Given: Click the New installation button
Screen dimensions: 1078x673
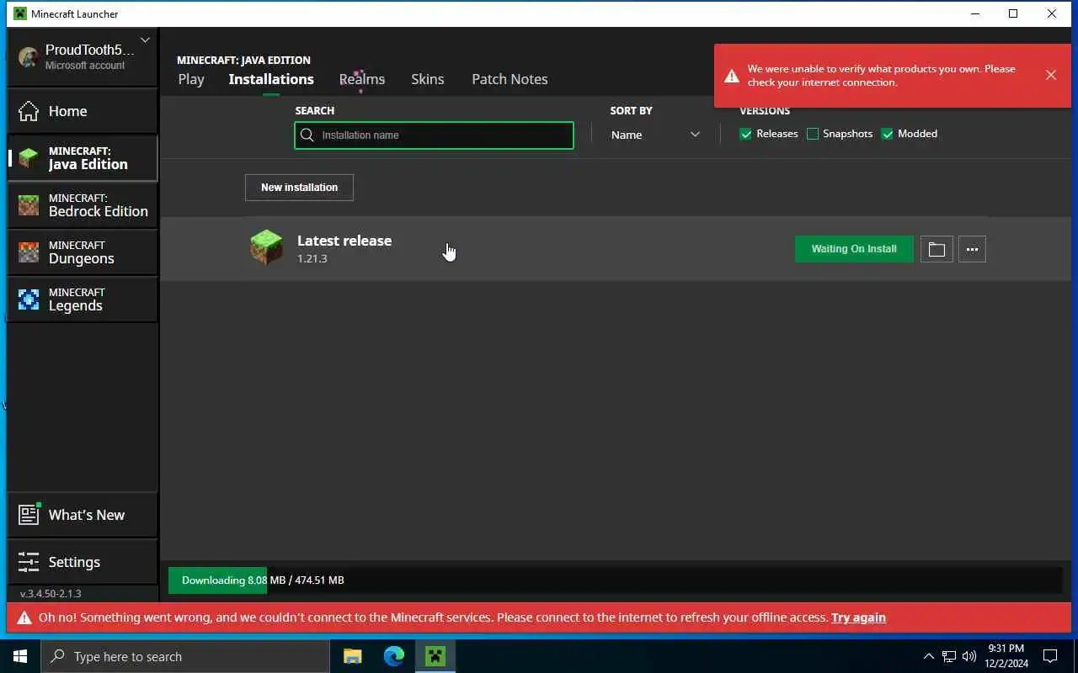Looking at the screenshot, I should click(299, 188).
